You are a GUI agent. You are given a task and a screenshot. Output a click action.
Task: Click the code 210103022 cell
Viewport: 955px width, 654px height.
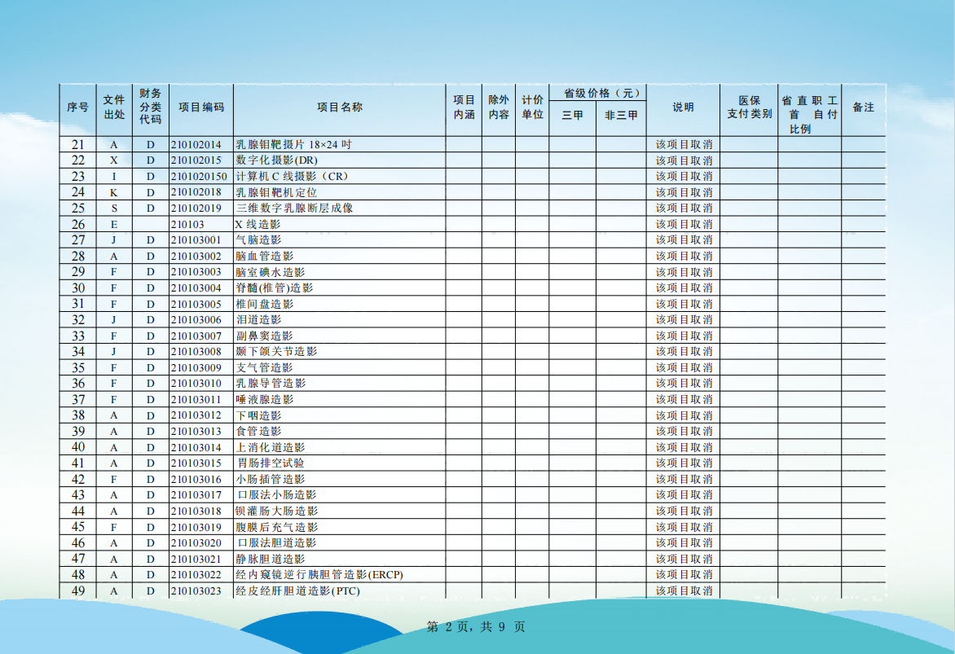pos(196,575)
